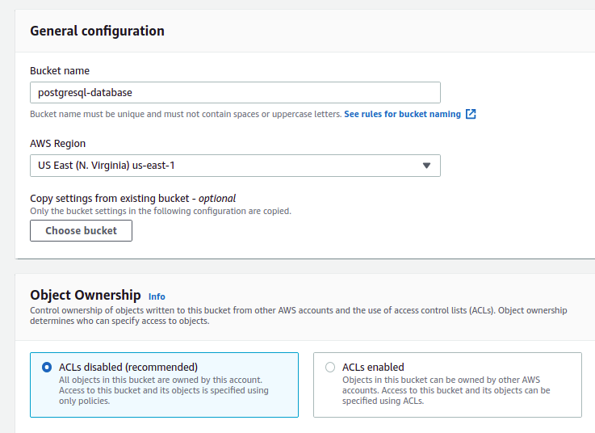This screenshot has width=595, height=433.
Task: Click the AWS Region field label
Action: point(58,144)
